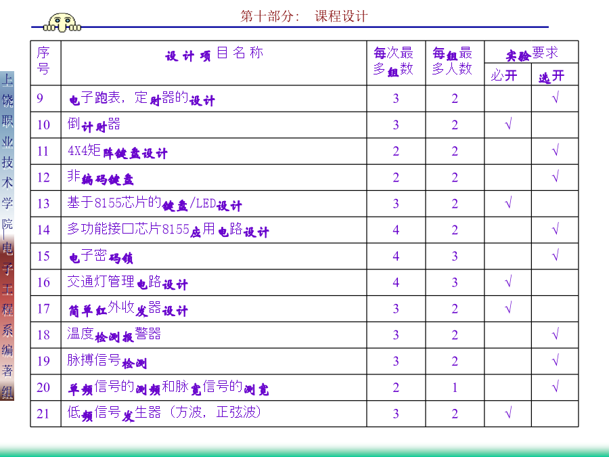Click the 必开 check mark in row 21
Screen dimensions: 609x457
(508, 412)
